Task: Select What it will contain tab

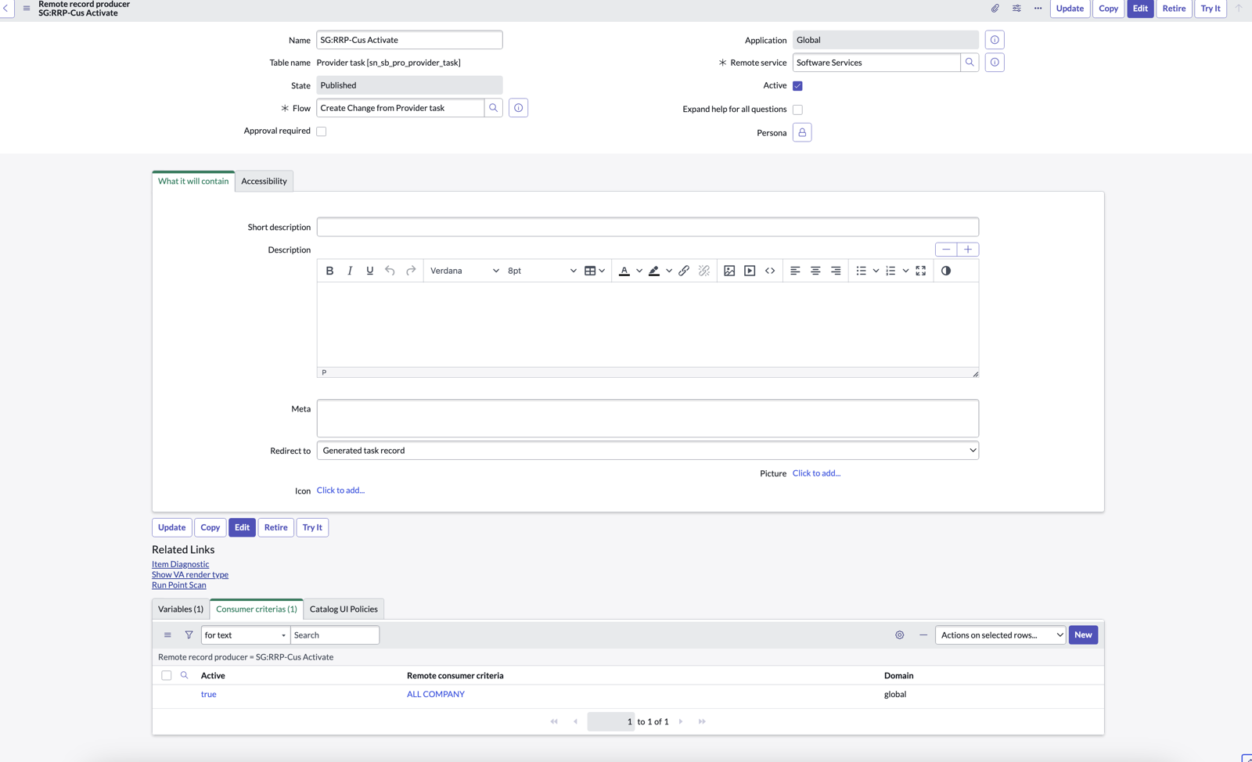Action: point(193,182)
